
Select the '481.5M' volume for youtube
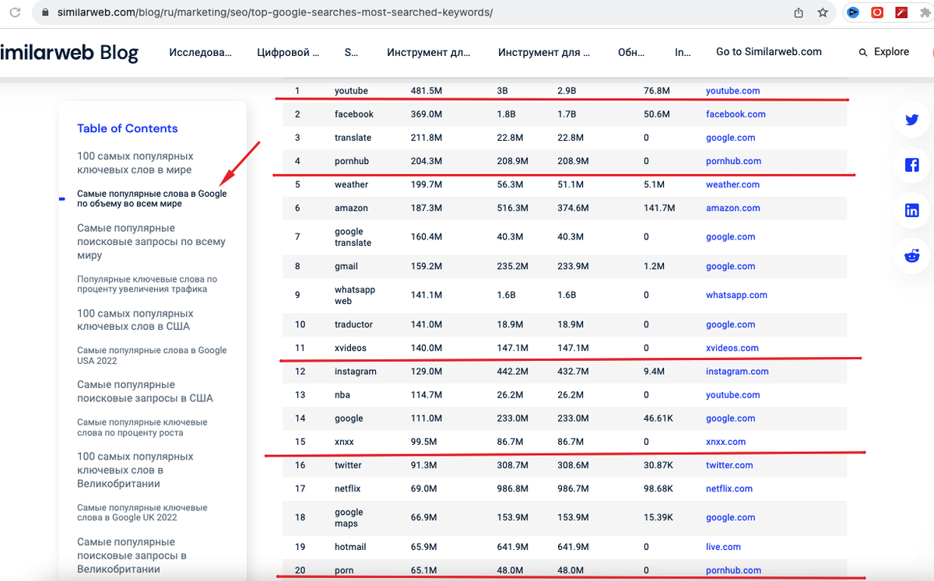(427, 91)
